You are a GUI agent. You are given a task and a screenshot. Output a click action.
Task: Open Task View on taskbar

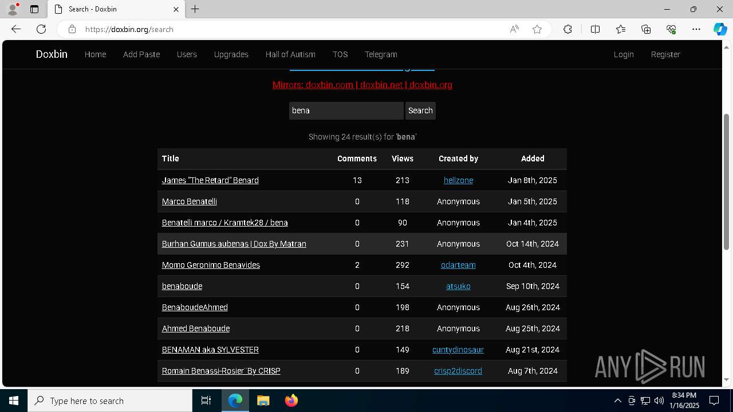206,401
